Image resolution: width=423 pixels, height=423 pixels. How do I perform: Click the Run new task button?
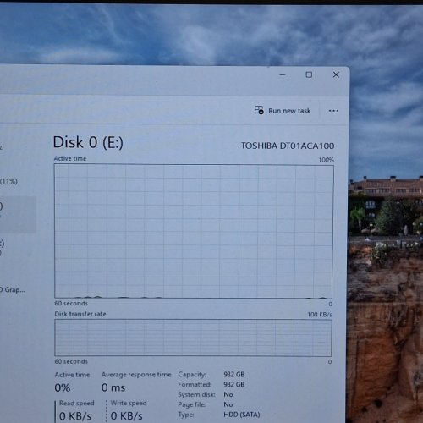pos(283,110)
